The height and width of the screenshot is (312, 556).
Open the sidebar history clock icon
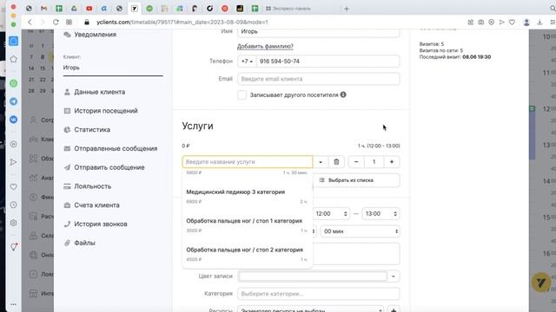14,205
